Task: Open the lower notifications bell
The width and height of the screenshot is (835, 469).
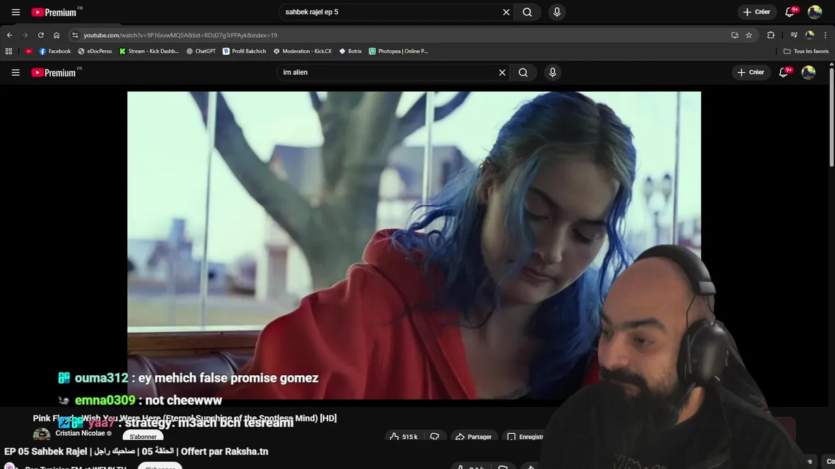Action: click(784, 72)
